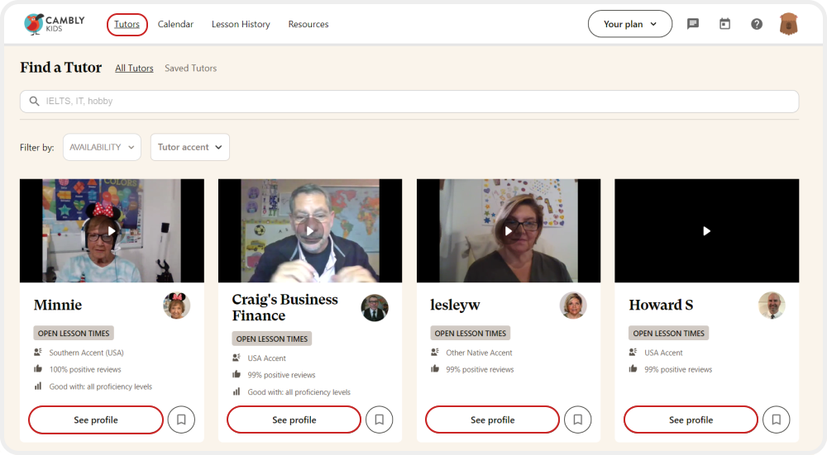
Task: Go to Lesson History menu
Action: [x=241, y=24]
